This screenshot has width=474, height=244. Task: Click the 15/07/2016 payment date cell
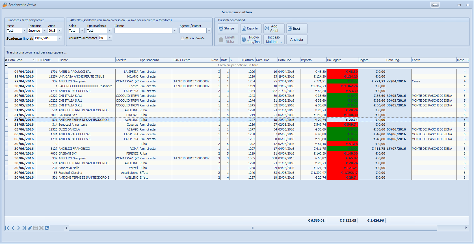pos(399,149)
